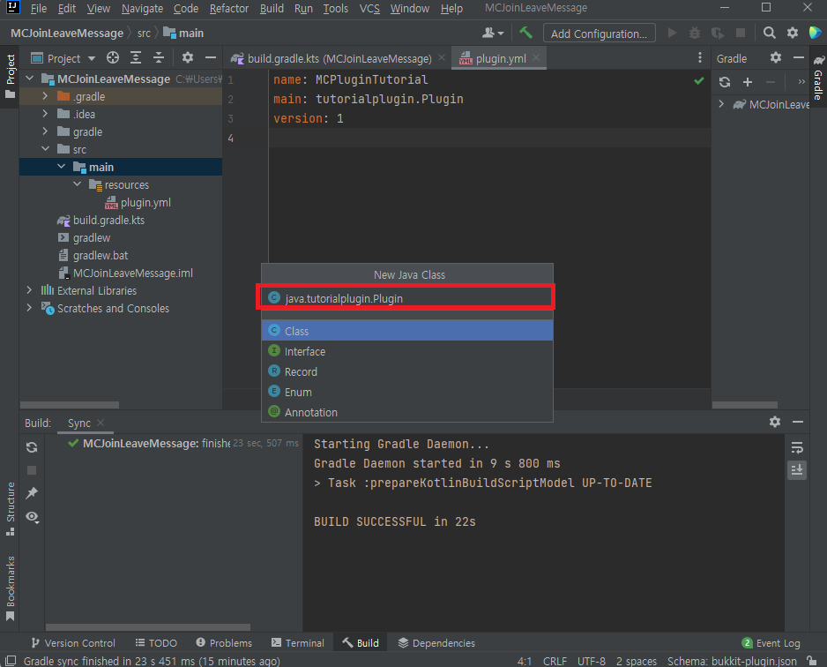Screen dimensions: 827x667
Task: Reload all Gradle projects
Action: (725, 82)
